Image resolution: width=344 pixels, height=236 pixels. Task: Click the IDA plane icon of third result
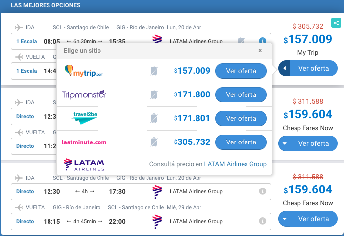19,178
